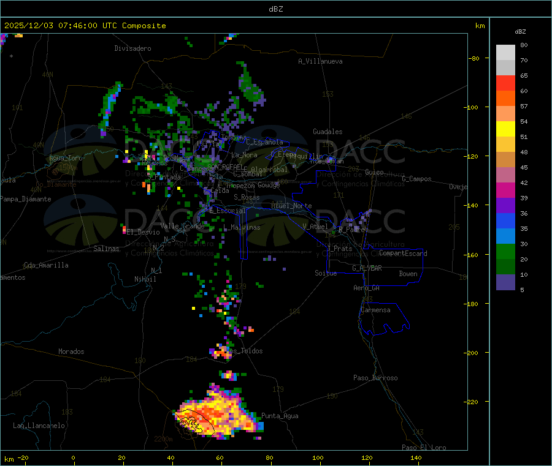The width and height of the screenshot is (552, 466).
Task: Click the dBZ title at top
Action: point(275,9)
